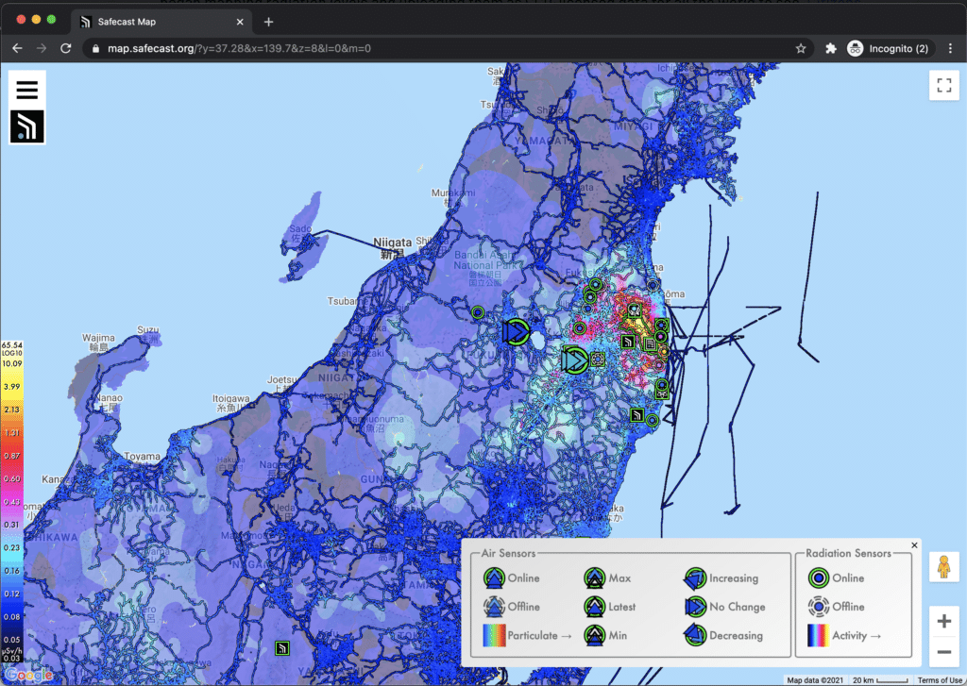Open the hamburger menu

(26, 88)
